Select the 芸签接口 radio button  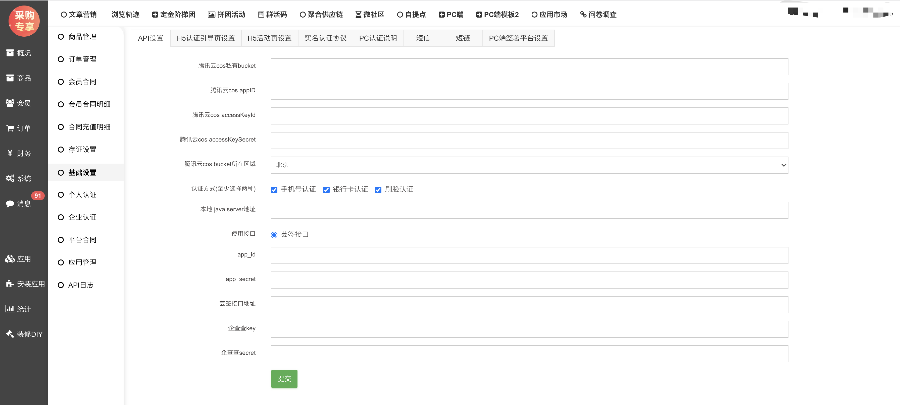[x=274, y=235]
